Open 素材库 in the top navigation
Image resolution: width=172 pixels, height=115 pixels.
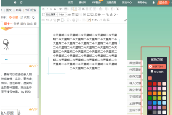(x=82, y=3)
